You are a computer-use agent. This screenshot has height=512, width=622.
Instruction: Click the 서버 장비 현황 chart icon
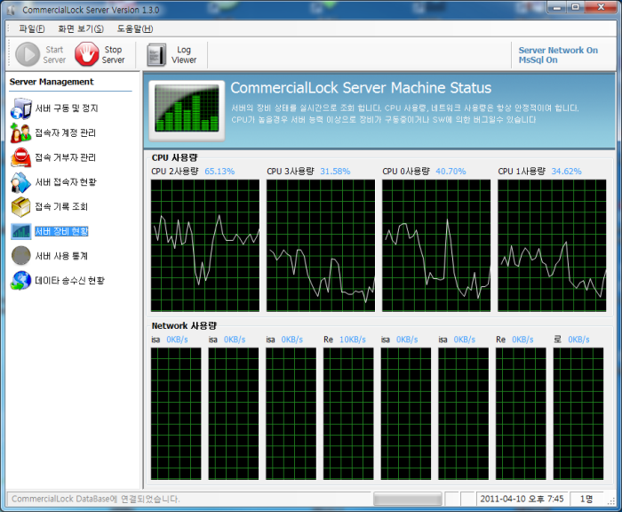pos(20,231)
